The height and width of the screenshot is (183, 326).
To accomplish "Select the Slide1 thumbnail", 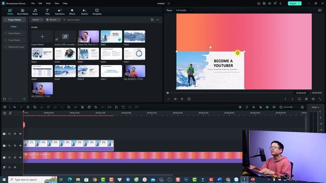I will pyautogui.click(x=111, y=37).
